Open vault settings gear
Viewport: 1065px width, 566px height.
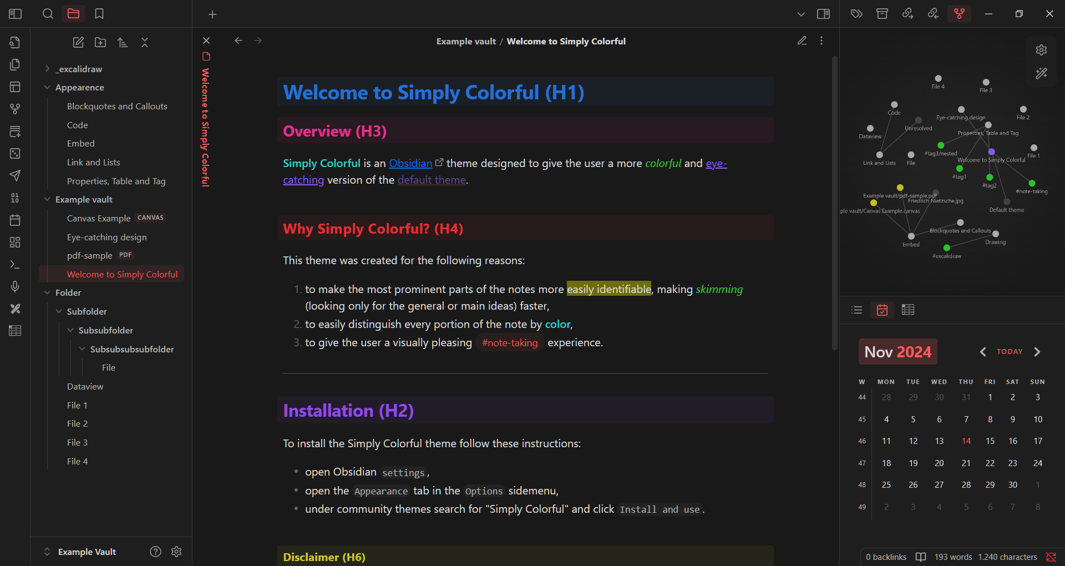click(x=176, y=552)
